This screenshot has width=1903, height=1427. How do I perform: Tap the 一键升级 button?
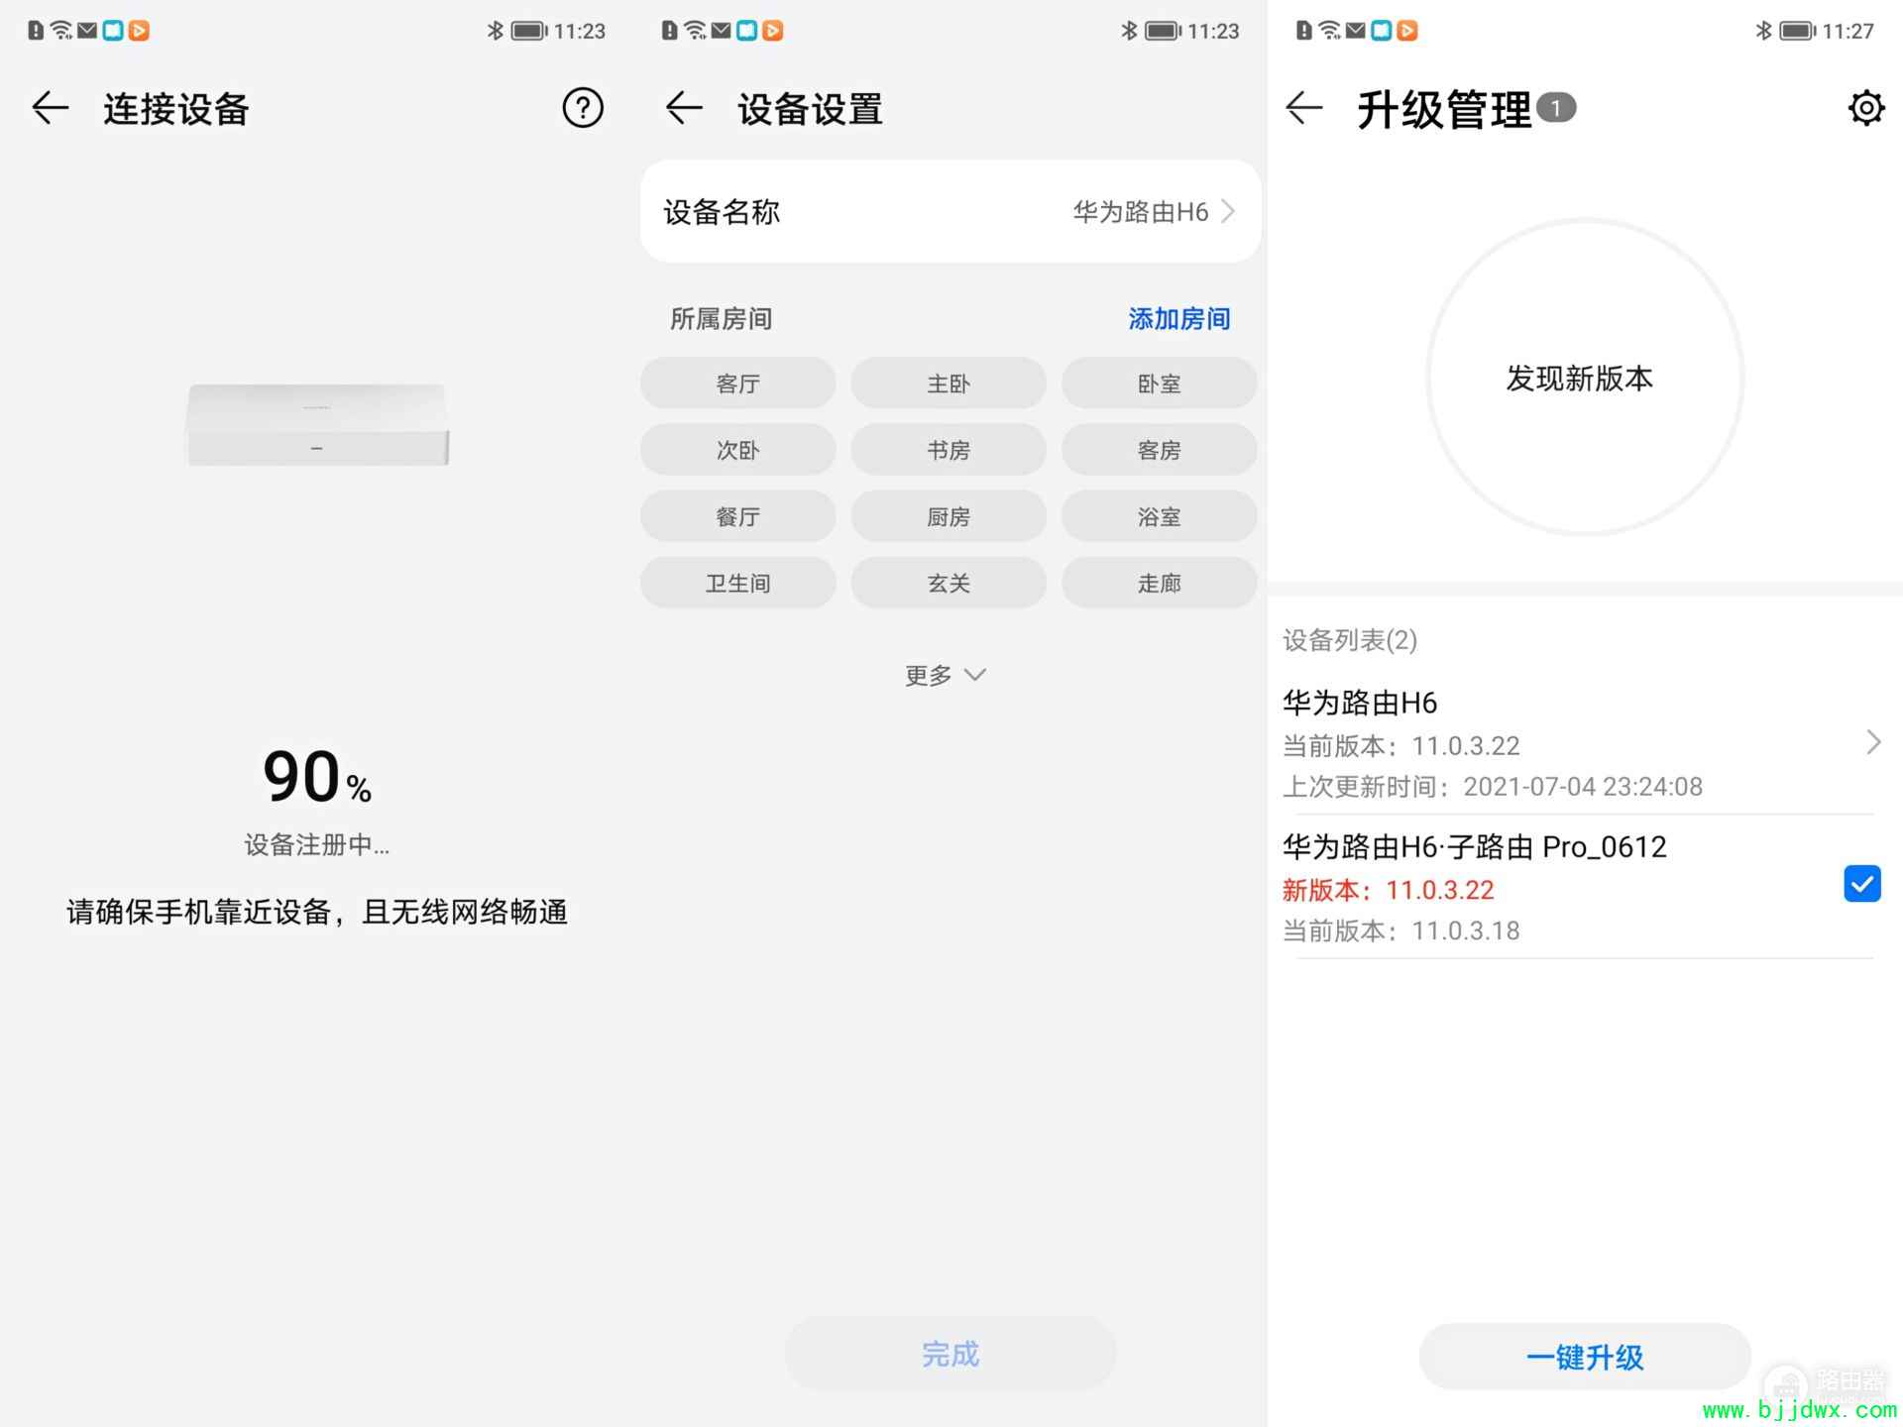(x=1585, y=1357)
